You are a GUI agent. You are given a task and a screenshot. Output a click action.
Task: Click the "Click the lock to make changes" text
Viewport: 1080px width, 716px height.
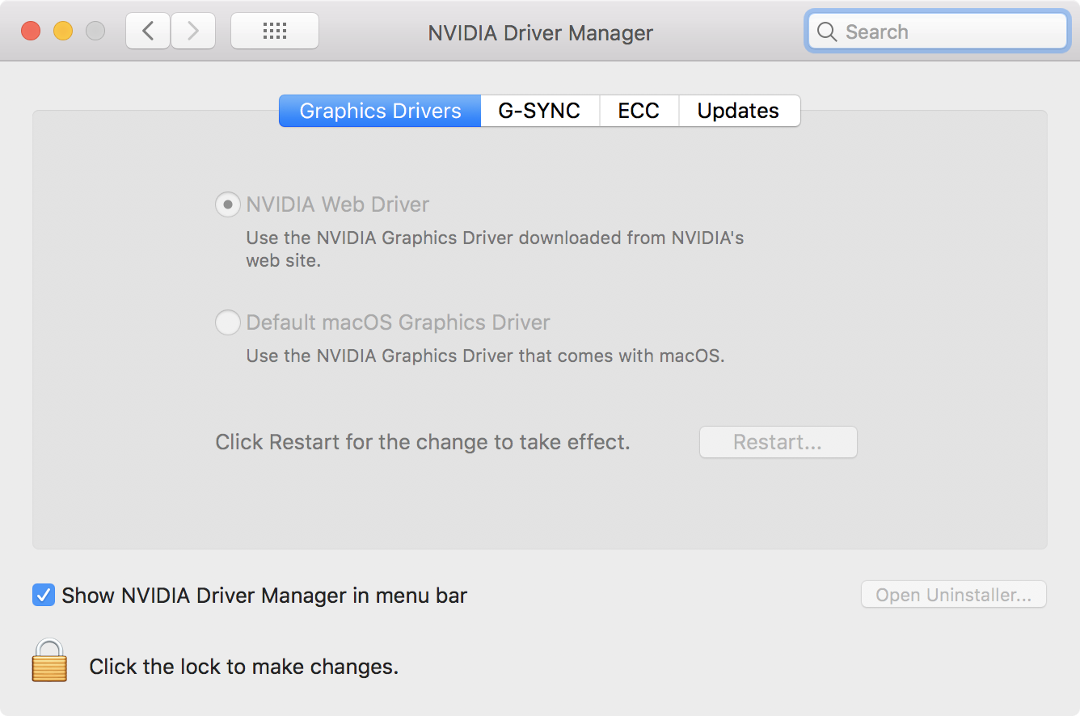243,667
